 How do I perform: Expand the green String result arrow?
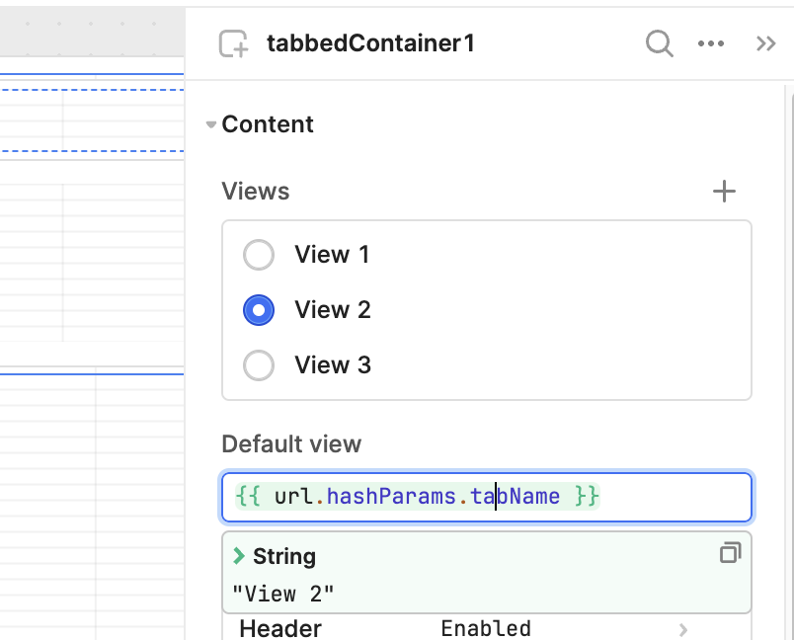pyautogui.click(x=239, y=555)
